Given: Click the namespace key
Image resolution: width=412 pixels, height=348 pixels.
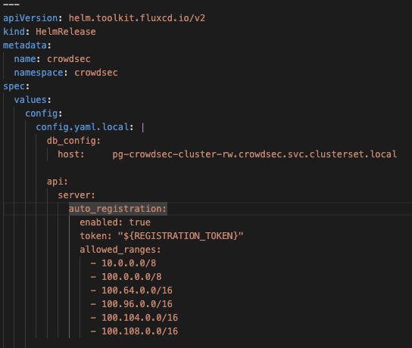Looking at the screenshot, I should coord(39,73).
